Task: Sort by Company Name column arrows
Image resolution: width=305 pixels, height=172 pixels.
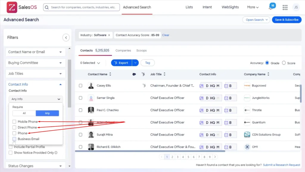Action: tap(268, 74)
